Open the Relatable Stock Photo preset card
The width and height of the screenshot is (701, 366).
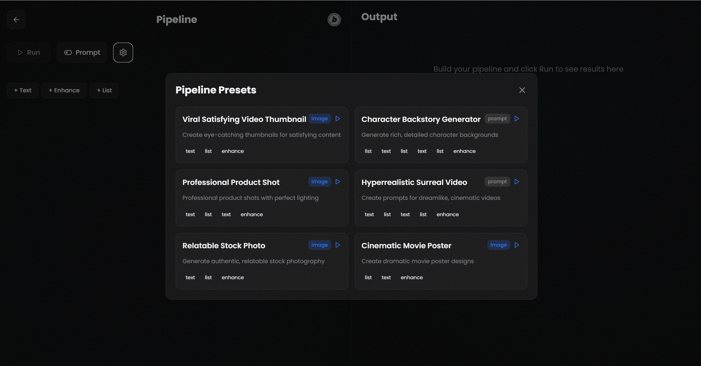pos(262,261)
